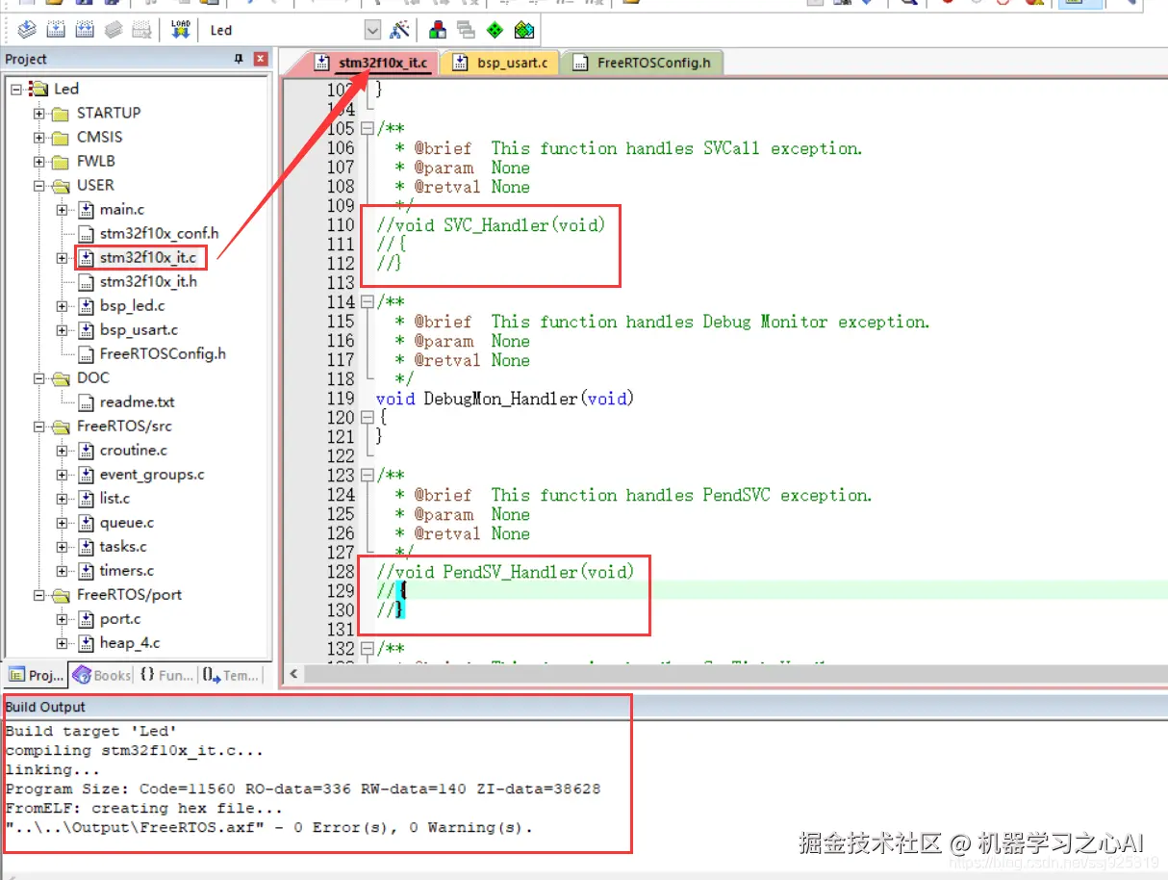This screenshot has width=1168, height=880.
Task: Switch to the bsp_usart.c editor tab
Action: [x=502, y=64]
